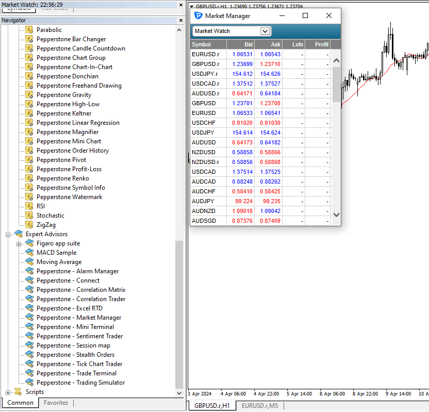Open the Market Watch dropdown in Market Manager
The image size is (429, 412).
click(265, 31)
